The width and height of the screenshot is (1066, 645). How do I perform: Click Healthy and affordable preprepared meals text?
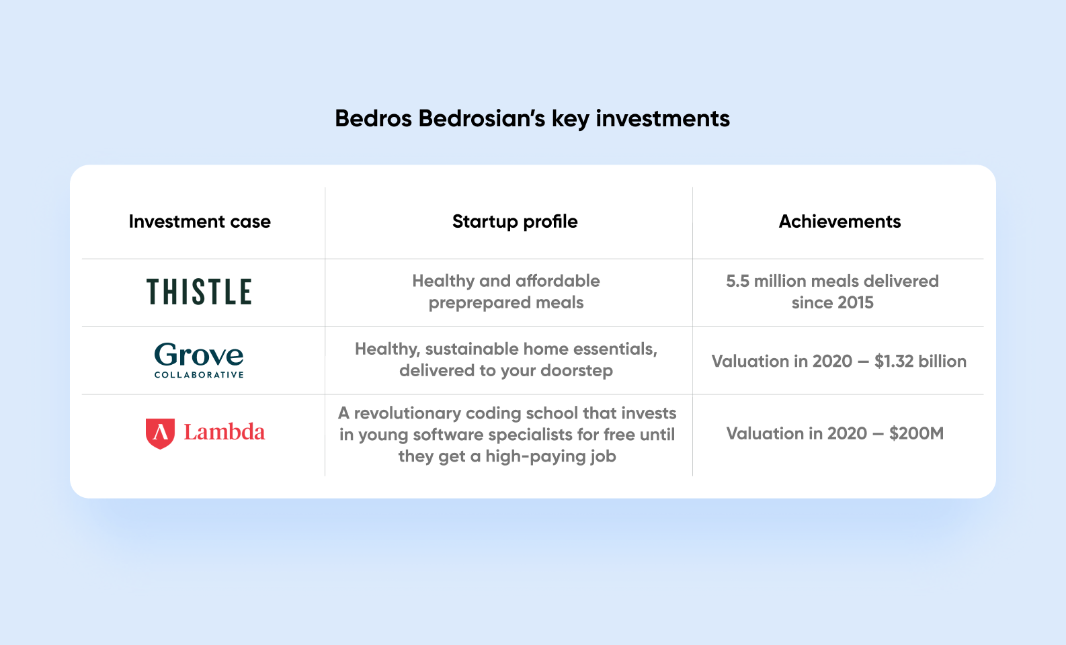pyautogui.click(x=506, y=292)
